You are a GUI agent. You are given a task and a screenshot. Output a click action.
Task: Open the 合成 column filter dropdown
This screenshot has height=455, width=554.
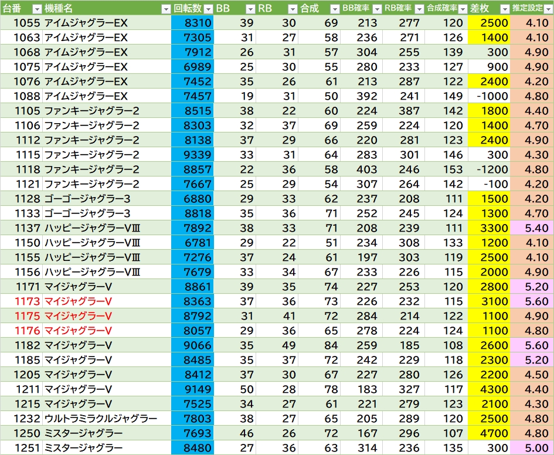click(x=335, y=9)
